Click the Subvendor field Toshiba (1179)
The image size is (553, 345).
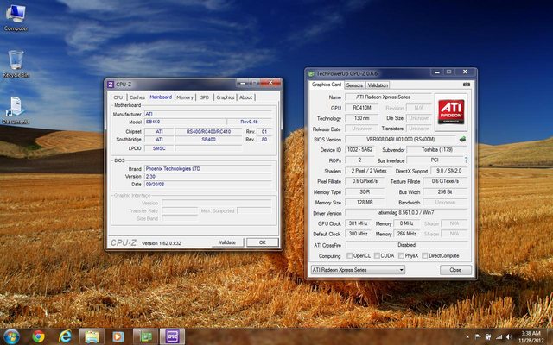[x=437, y=149]
